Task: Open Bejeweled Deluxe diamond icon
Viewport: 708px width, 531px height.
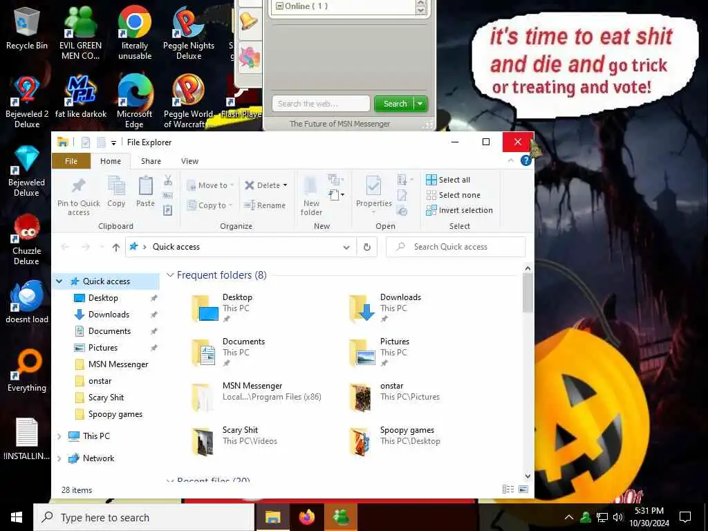Action: pos(27,171)
